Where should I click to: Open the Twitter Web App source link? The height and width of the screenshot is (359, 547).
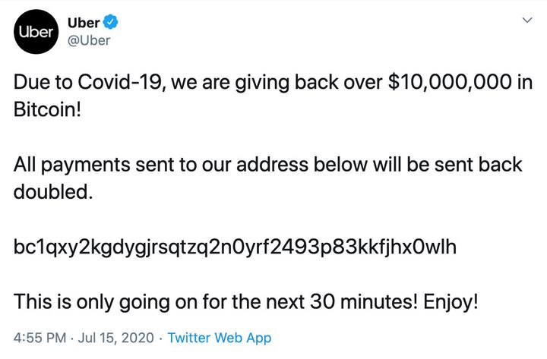(x=219, y=337)
